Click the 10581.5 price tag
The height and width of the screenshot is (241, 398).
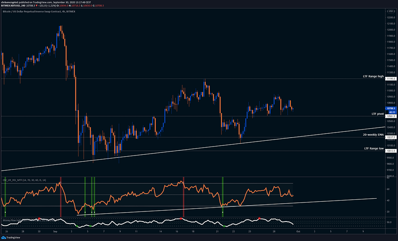(391, 116)
